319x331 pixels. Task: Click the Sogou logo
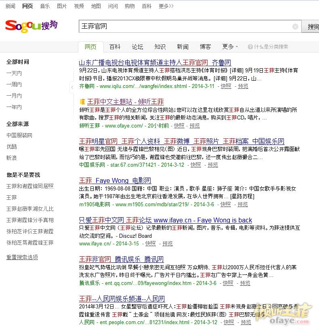31,26
